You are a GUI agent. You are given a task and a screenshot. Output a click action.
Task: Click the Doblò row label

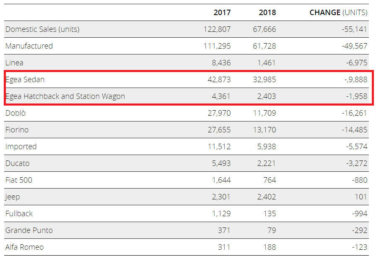click(x=16, y=113)
